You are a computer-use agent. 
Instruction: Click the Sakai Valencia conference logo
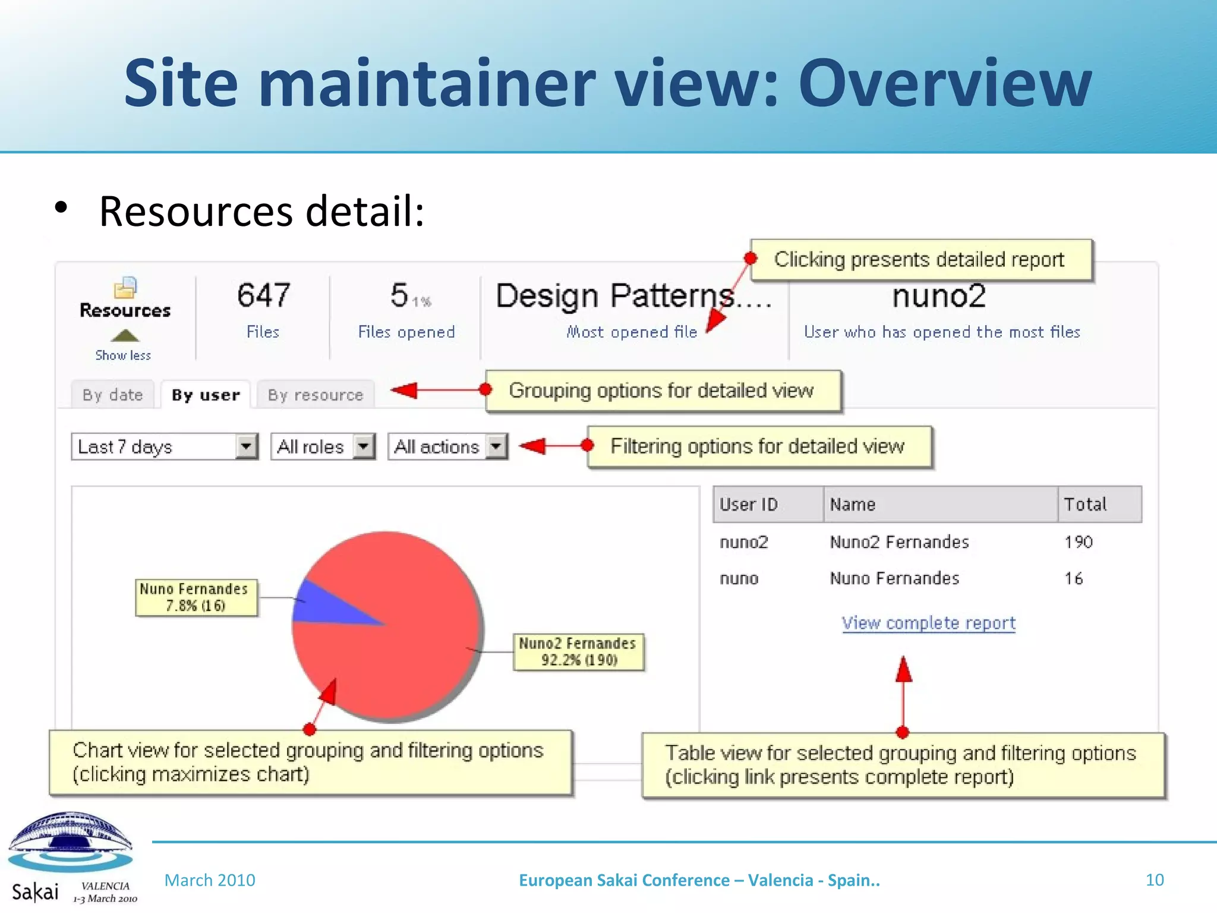[71, 858]
